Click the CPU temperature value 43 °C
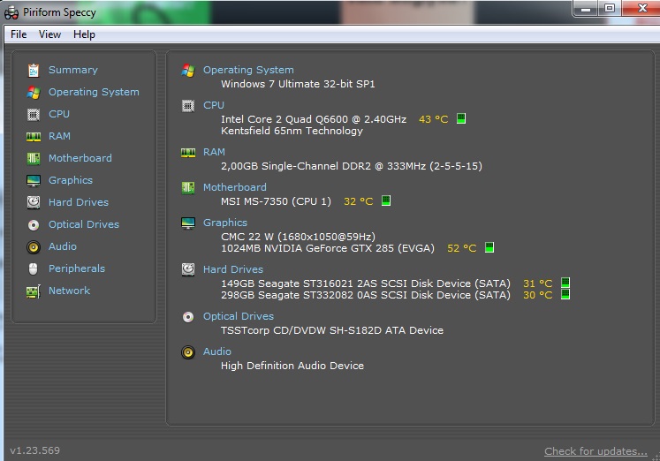660x461 pixels. (x=434, y=119)
